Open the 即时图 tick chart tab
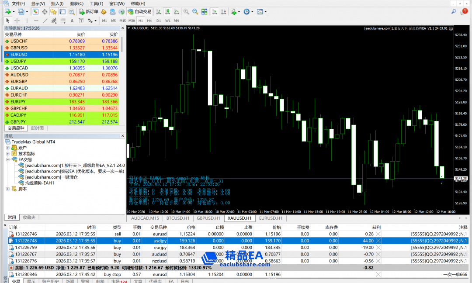The width and height of the screenshot is (472, 283). (38, 128)
